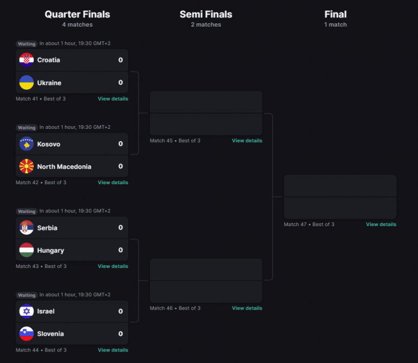View details of Semi Final Match 45

coord(247,141)
